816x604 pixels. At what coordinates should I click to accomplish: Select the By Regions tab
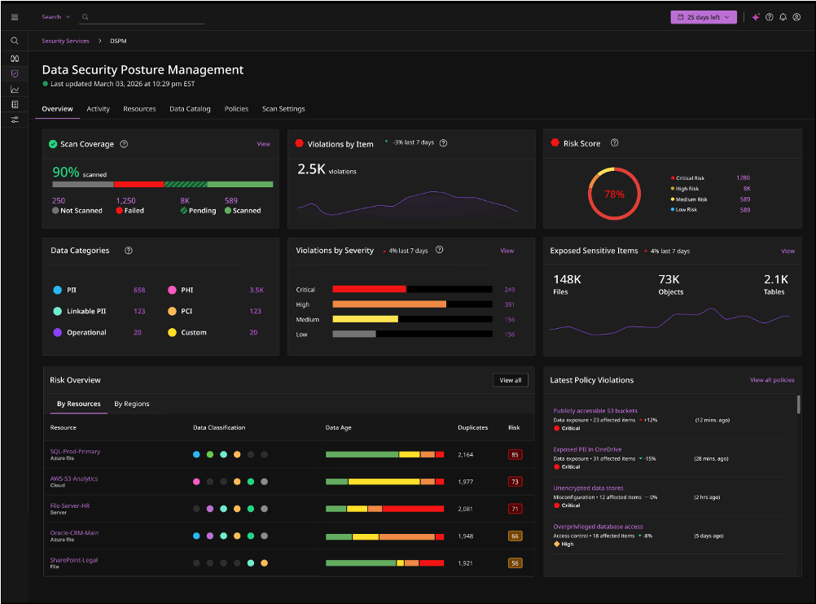(131, 404)
